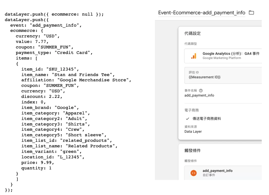Click the {{Measurement ID}} field
This screenshot has width=269, height=195.
pos(223,75)
